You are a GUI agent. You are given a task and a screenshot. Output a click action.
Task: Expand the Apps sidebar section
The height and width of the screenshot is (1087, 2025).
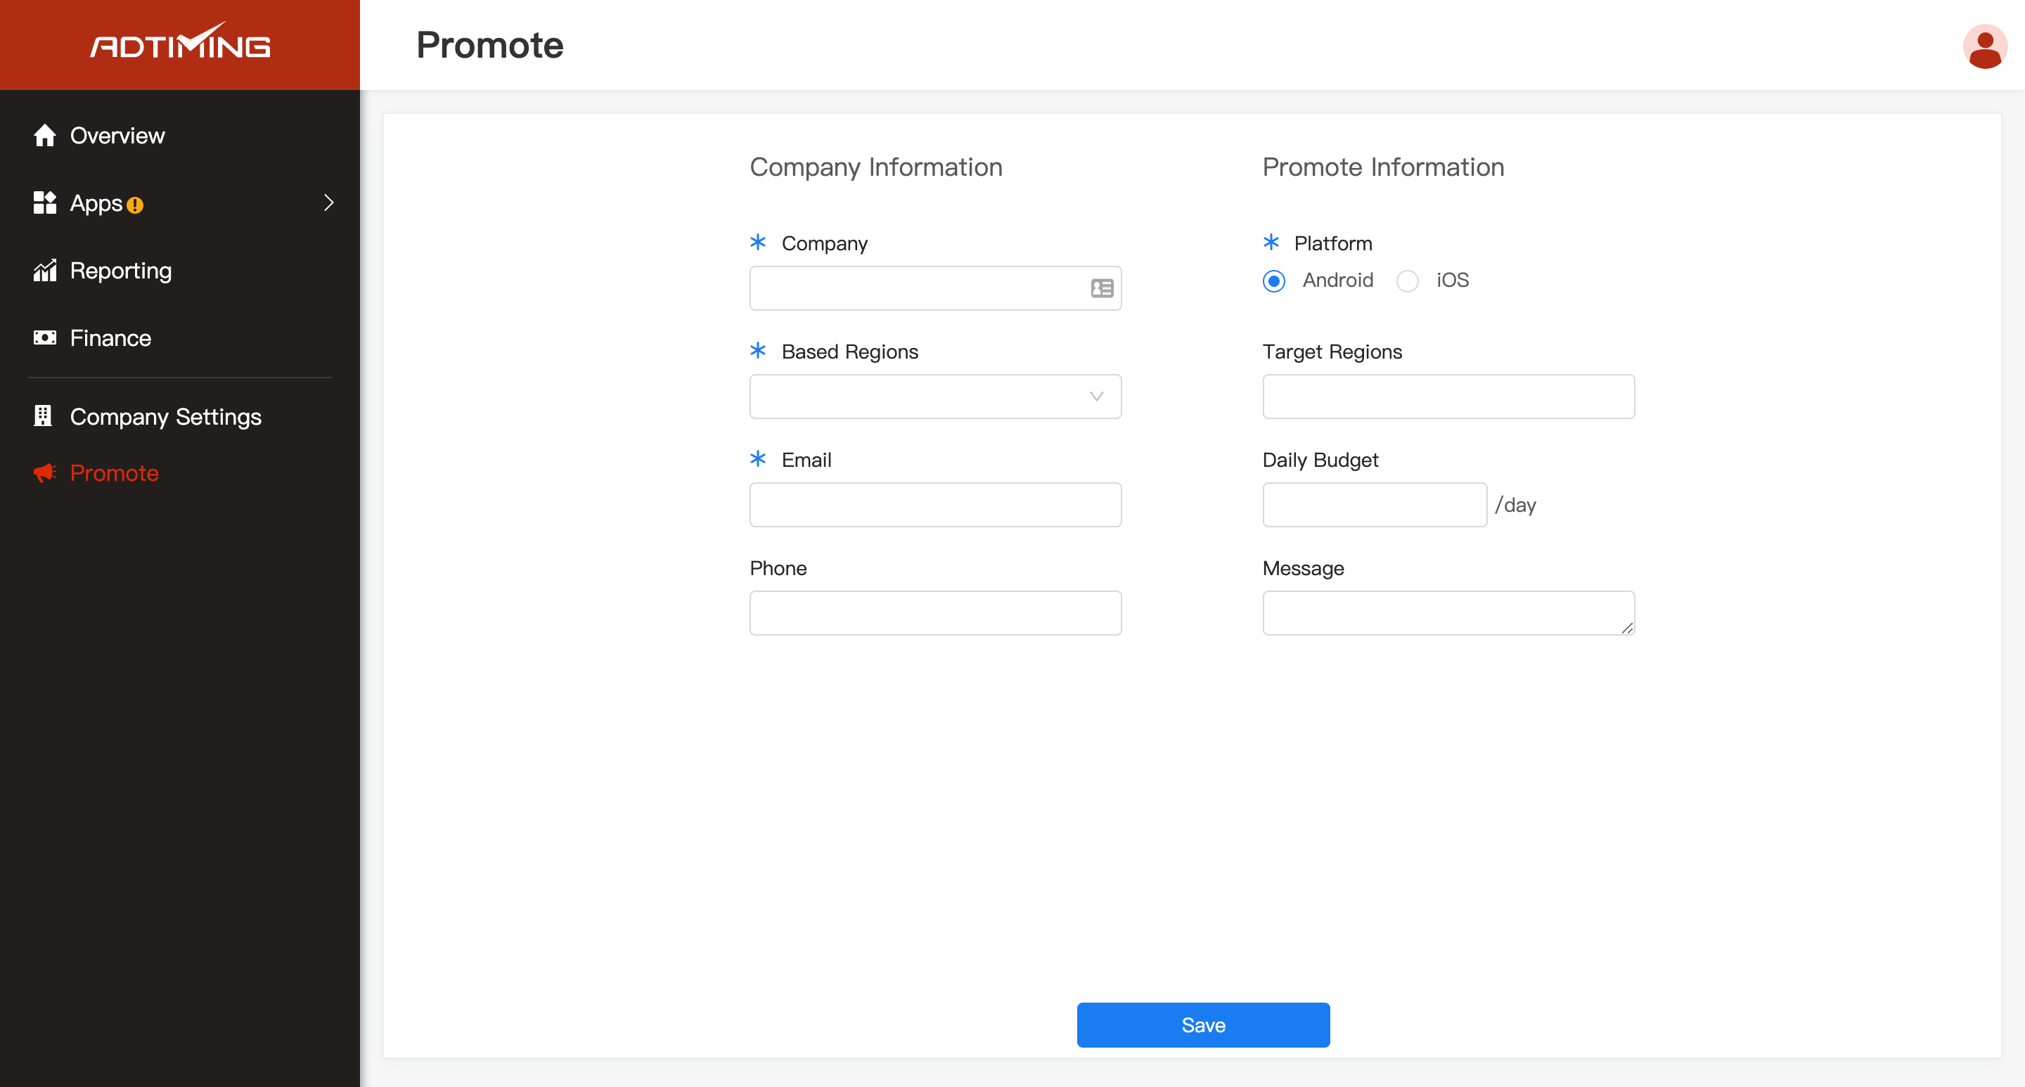pyautogui.click(x=329, y=202)
